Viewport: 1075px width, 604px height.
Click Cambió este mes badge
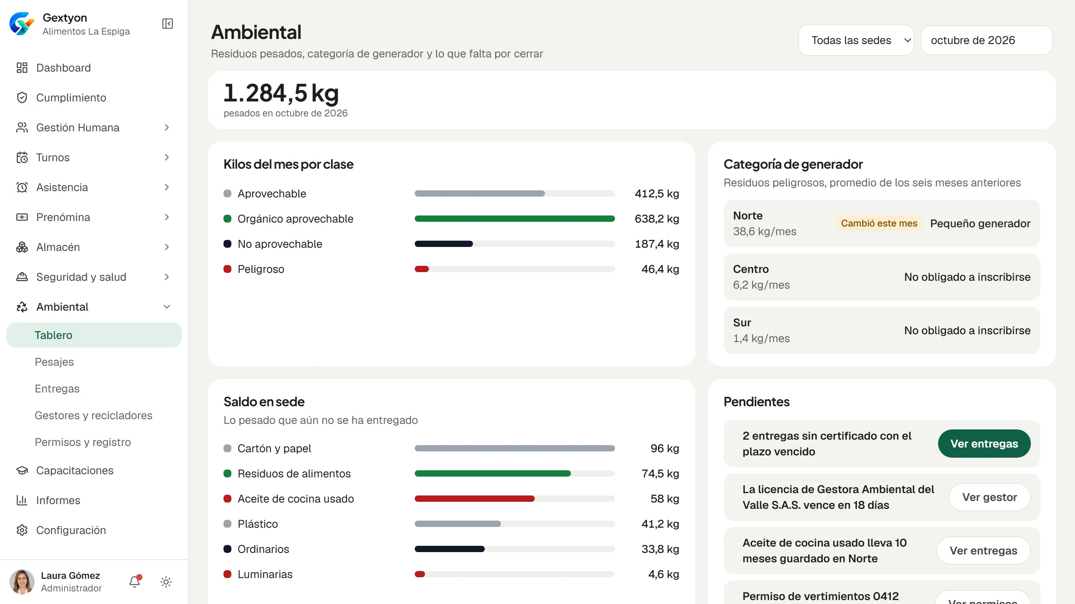pos(879,223)
